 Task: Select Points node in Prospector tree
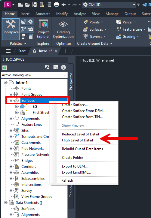pyautogui.click(x=26, y=88)
